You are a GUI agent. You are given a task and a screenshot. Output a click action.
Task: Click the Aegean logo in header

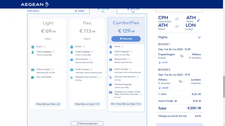point(35,4)
